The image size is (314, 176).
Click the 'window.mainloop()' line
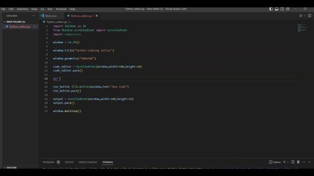click(x=67, y=111)
